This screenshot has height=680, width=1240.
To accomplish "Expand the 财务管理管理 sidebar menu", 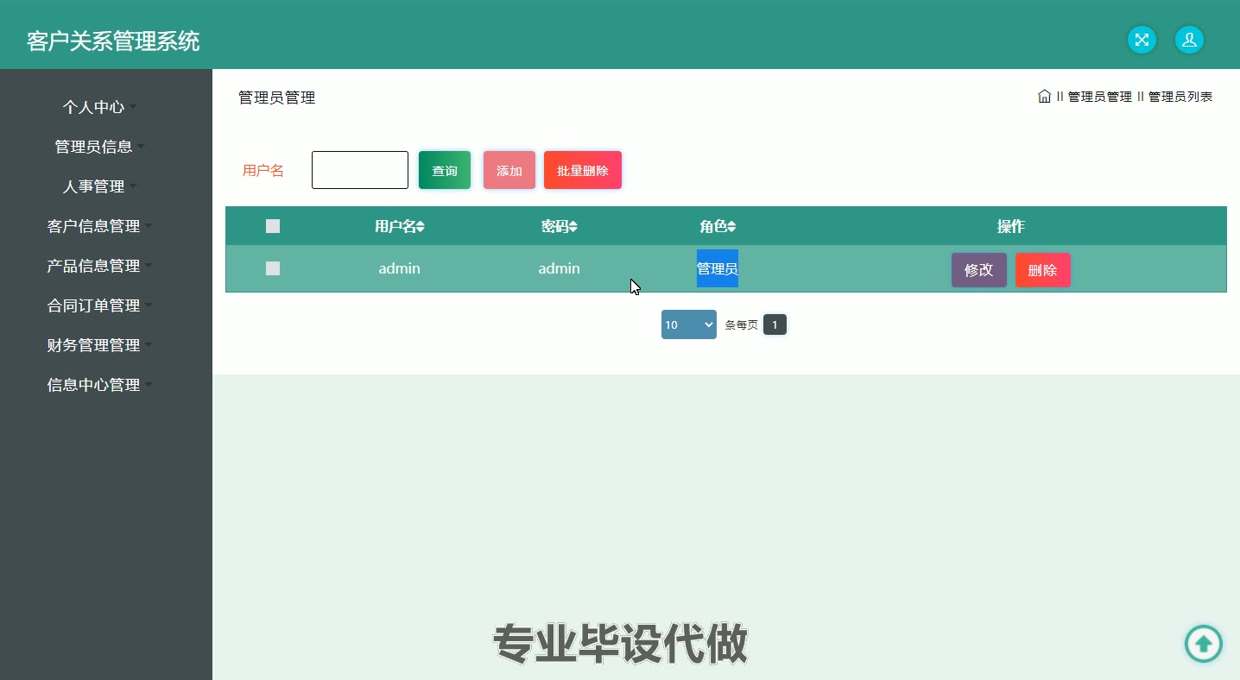I will [x=99, y=345].
